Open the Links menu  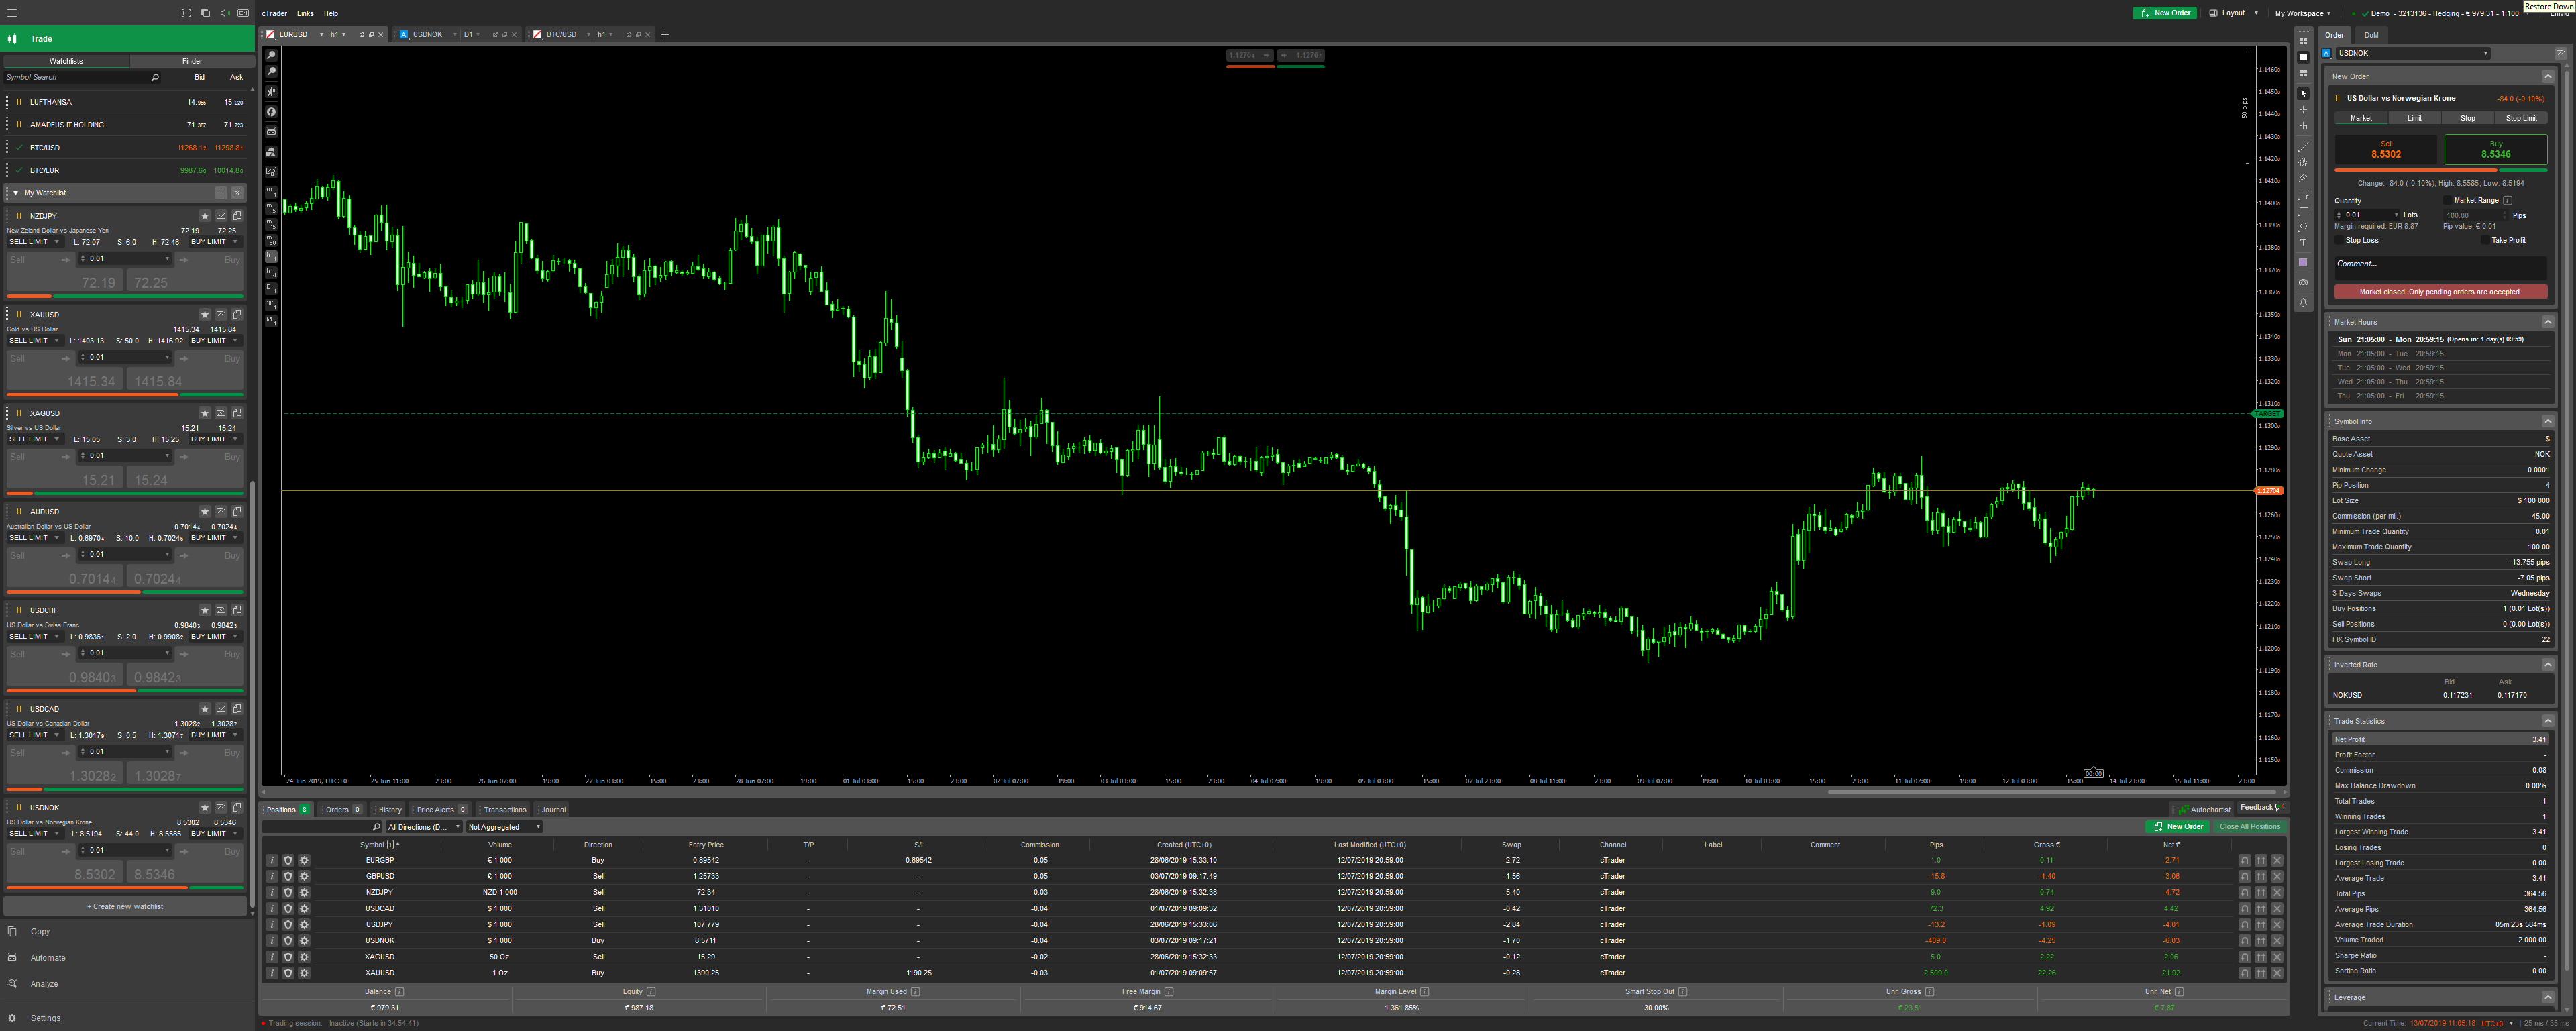click(305, 14)
